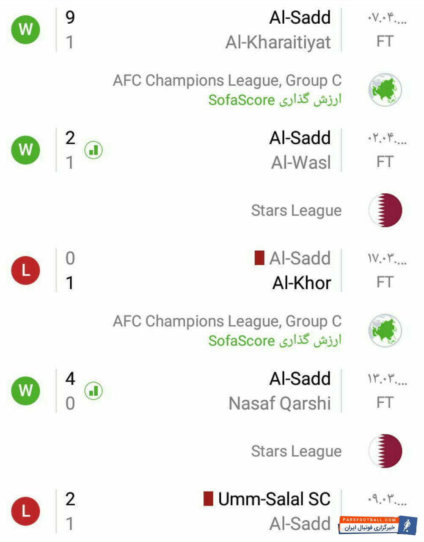The image size is (424, 542).
Task: Select the Nasaf Qarshi team name
Action: tap(279, 403)
